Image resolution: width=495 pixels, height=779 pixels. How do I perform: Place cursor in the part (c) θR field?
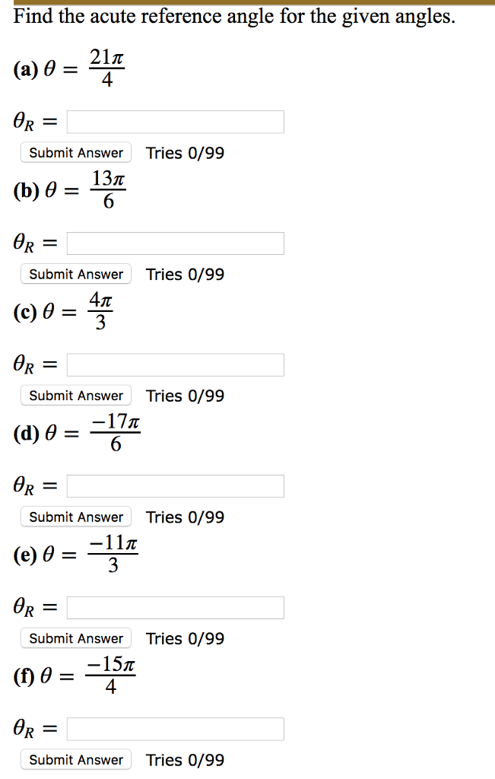pos(175,364)
